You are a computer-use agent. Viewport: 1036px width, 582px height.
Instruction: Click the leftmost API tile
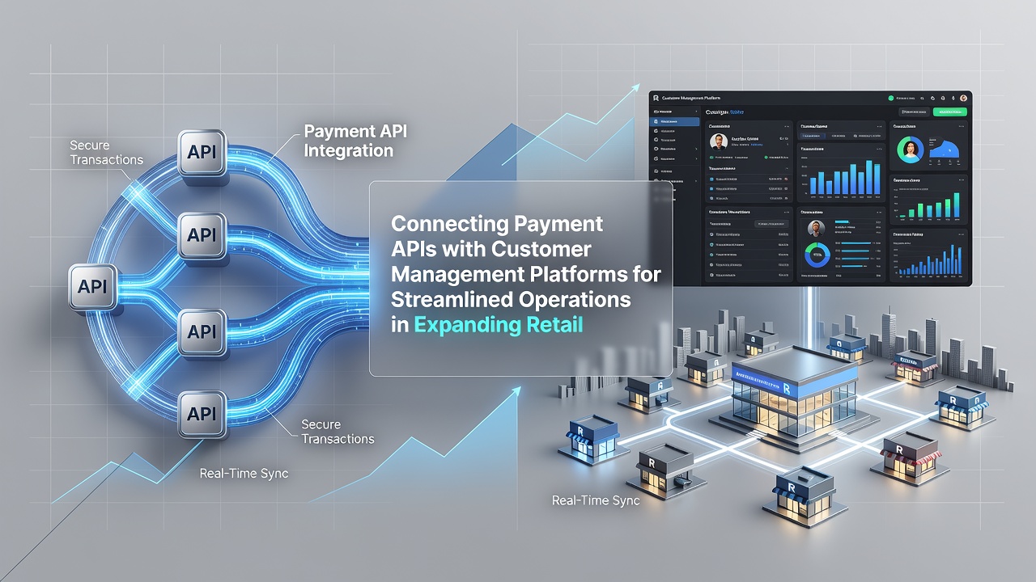click(93, 286)
